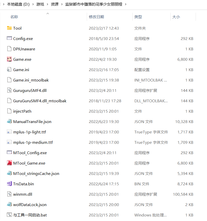Viewport: 207px width, 221px height.
Task: Select the MTool_stringsCache.json file name
Action: (x=36, y=173)
